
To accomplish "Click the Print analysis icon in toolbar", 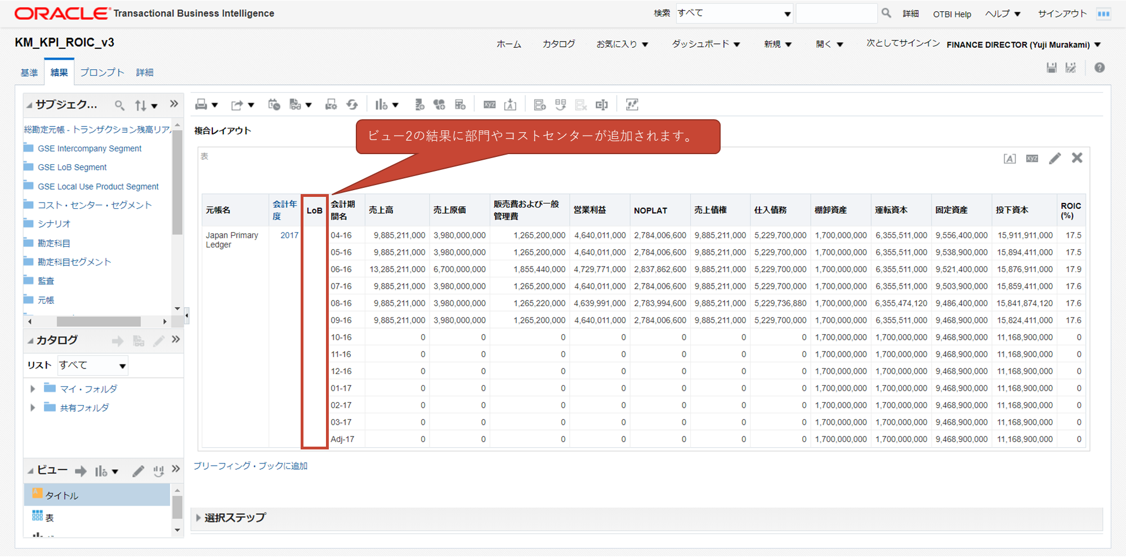I will point(202,105).
